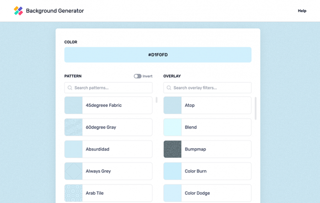Pick the Always Grey pattern thumbnail
The width and height of the screenshot is (320, 203).
point(73,171)
